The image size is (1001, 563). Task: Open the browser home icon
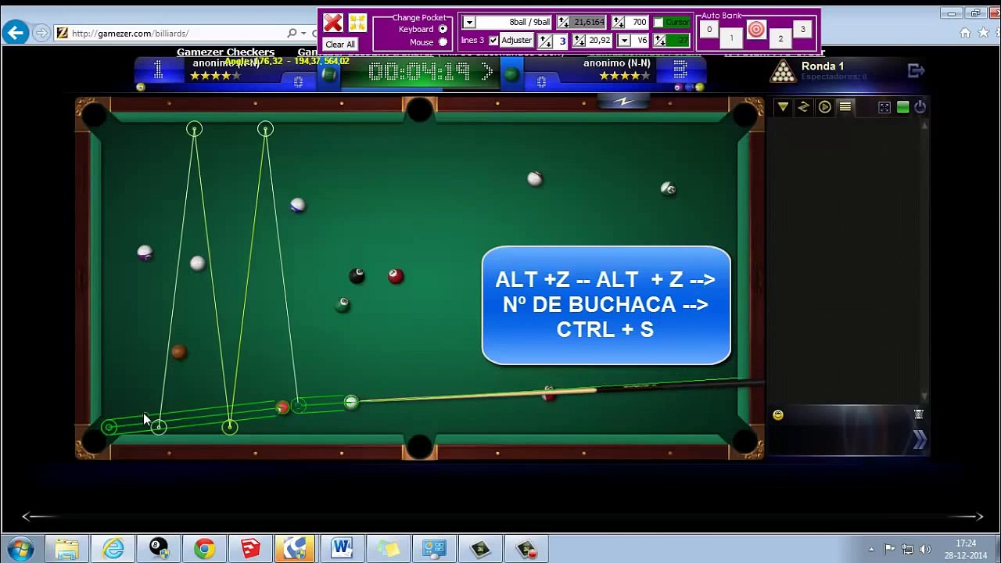tap(965, 33)
